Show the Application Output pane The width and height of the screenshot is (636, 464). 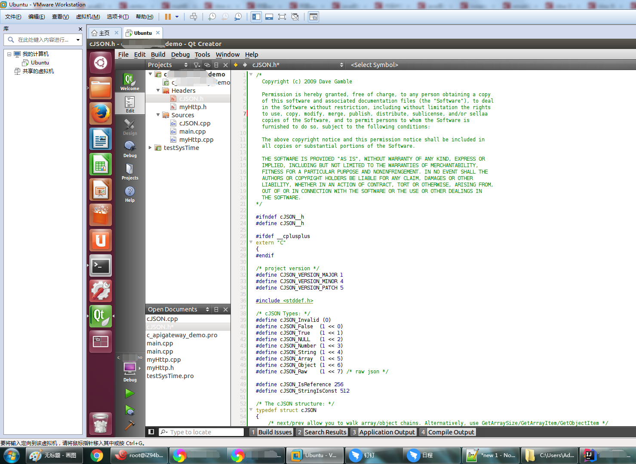point(383,432)
